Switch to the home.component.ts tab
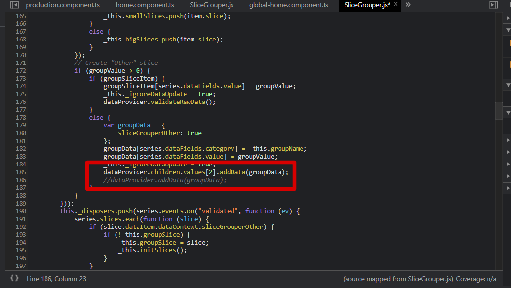Viewport: 511px width, 288px height. pos(144,5)
